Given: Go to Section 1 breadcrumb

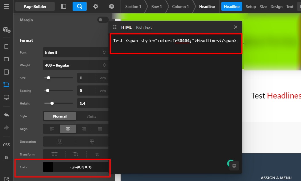Looking at the screenshot, I should coord(133,6).
